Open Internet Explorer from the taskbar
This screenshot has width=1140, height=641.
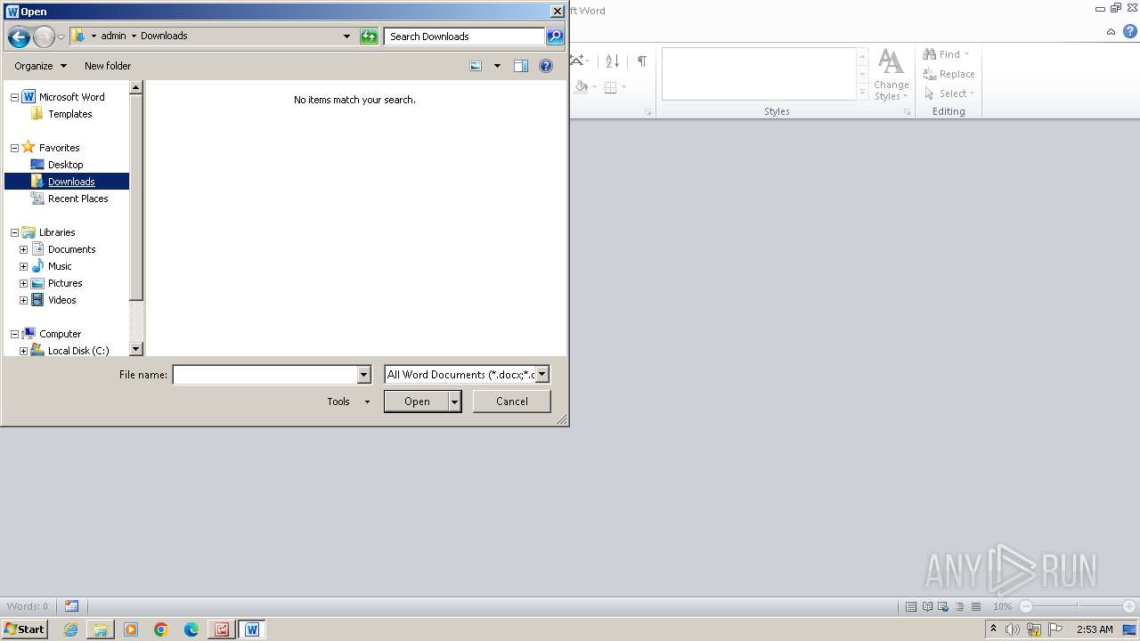(x=70, y=629)
